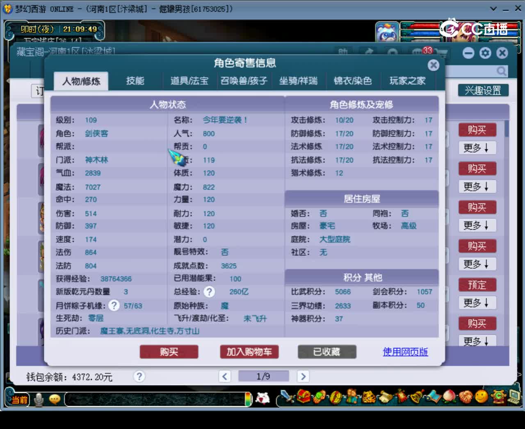Click the peach icon in bottom toolbar

click(x=449, y=396)
